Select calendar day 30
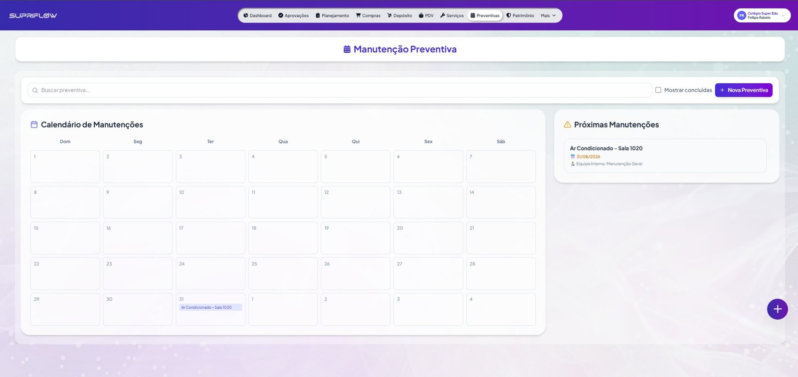 pyautogui.click(x=138, y=309)
